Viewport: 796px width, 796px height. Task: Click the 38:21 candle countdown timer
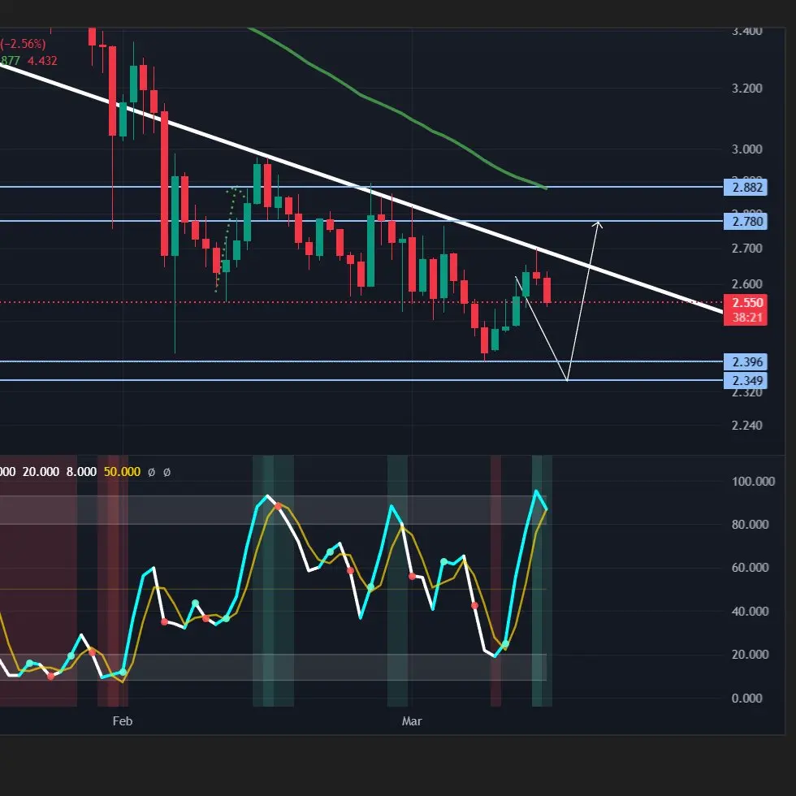(747, 318)
